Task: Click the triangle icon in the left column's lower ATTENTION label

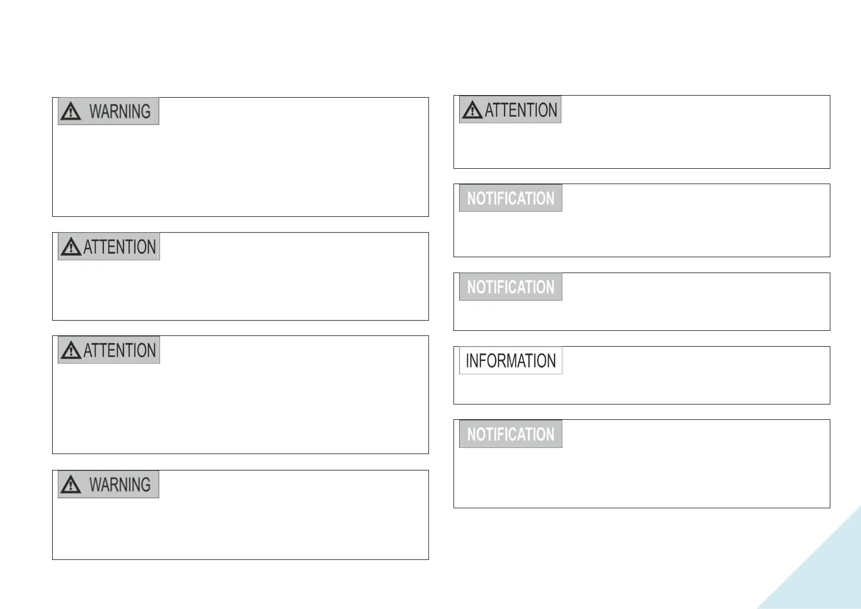Action: (71, 350)
